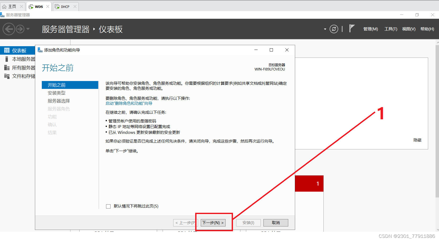Switch to the DHCP tab
Screen dimensions: 439x241
click(65, 7)
